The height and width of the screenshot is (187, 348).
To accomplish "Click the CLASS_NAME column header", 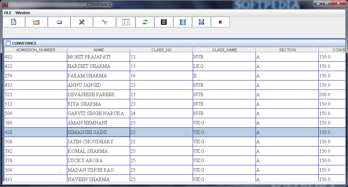I will pyautogui.click(x=224, y=50).
